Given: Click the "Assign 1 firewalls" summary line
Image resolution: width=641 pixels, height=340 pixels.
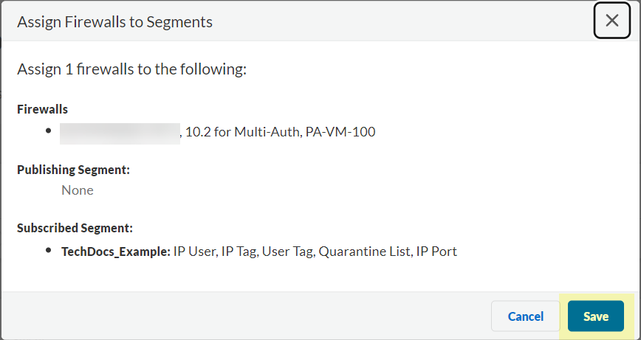Looking at the screenshot, I should (x=131, y=69).
